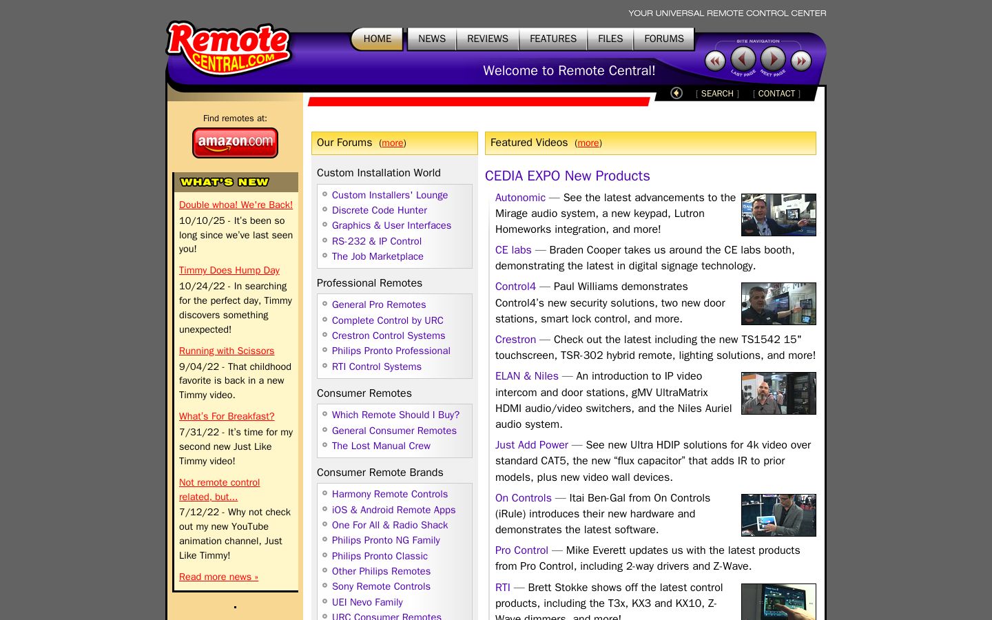This screenshot has height=620, width=992.
Task: Open the General Consumer Remotes forum
Action: [x=394, y=431]
